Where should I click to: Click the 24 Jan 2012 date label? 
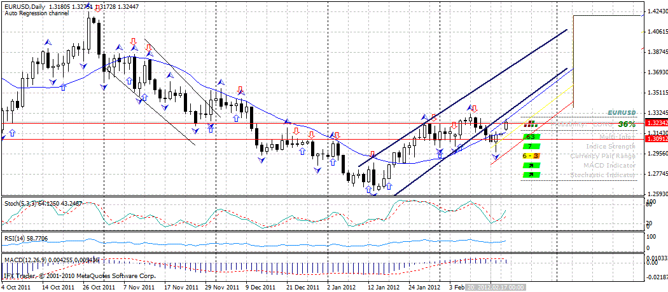tap(424, 288)
